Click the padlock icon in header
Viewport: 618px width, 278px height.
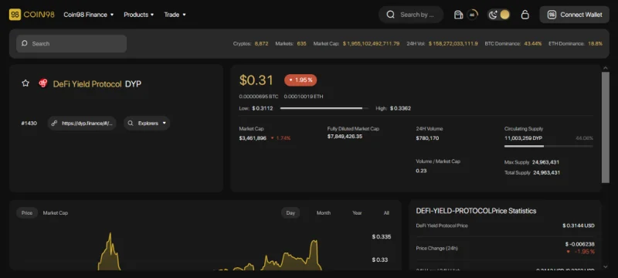click(x=525, y=15)
